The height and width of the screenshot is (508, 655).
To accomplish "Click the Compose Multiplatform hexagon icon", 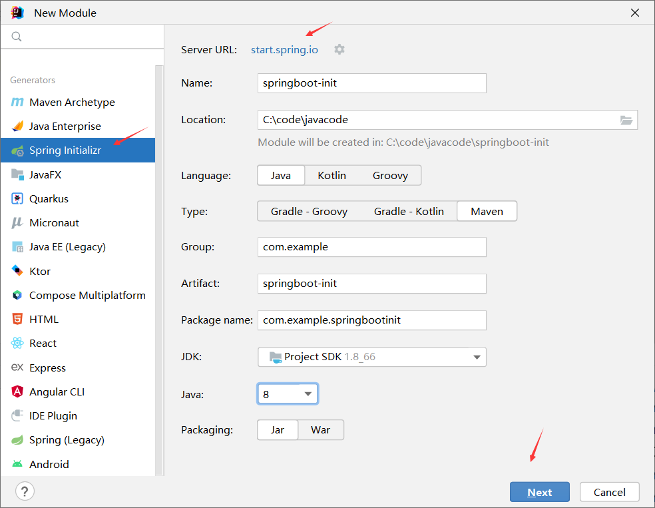I will click(17, 295).
